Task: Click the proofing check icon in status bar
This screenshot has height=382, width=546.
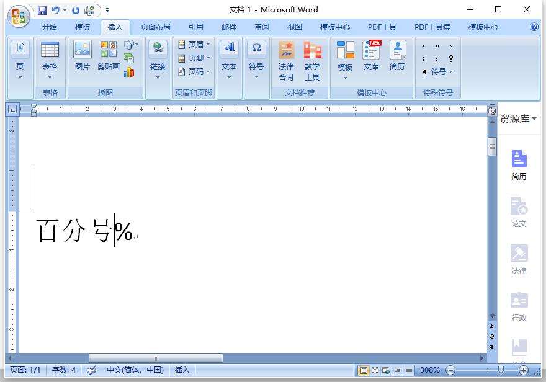Action: pyautogui.click(x=91, y=370)
